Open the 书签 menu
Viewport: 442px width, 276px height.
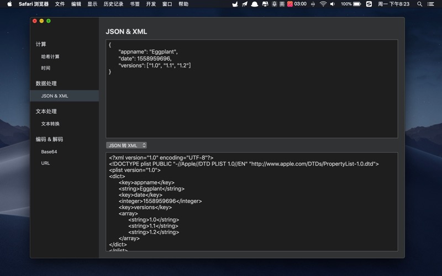click(x=135, y=4)
